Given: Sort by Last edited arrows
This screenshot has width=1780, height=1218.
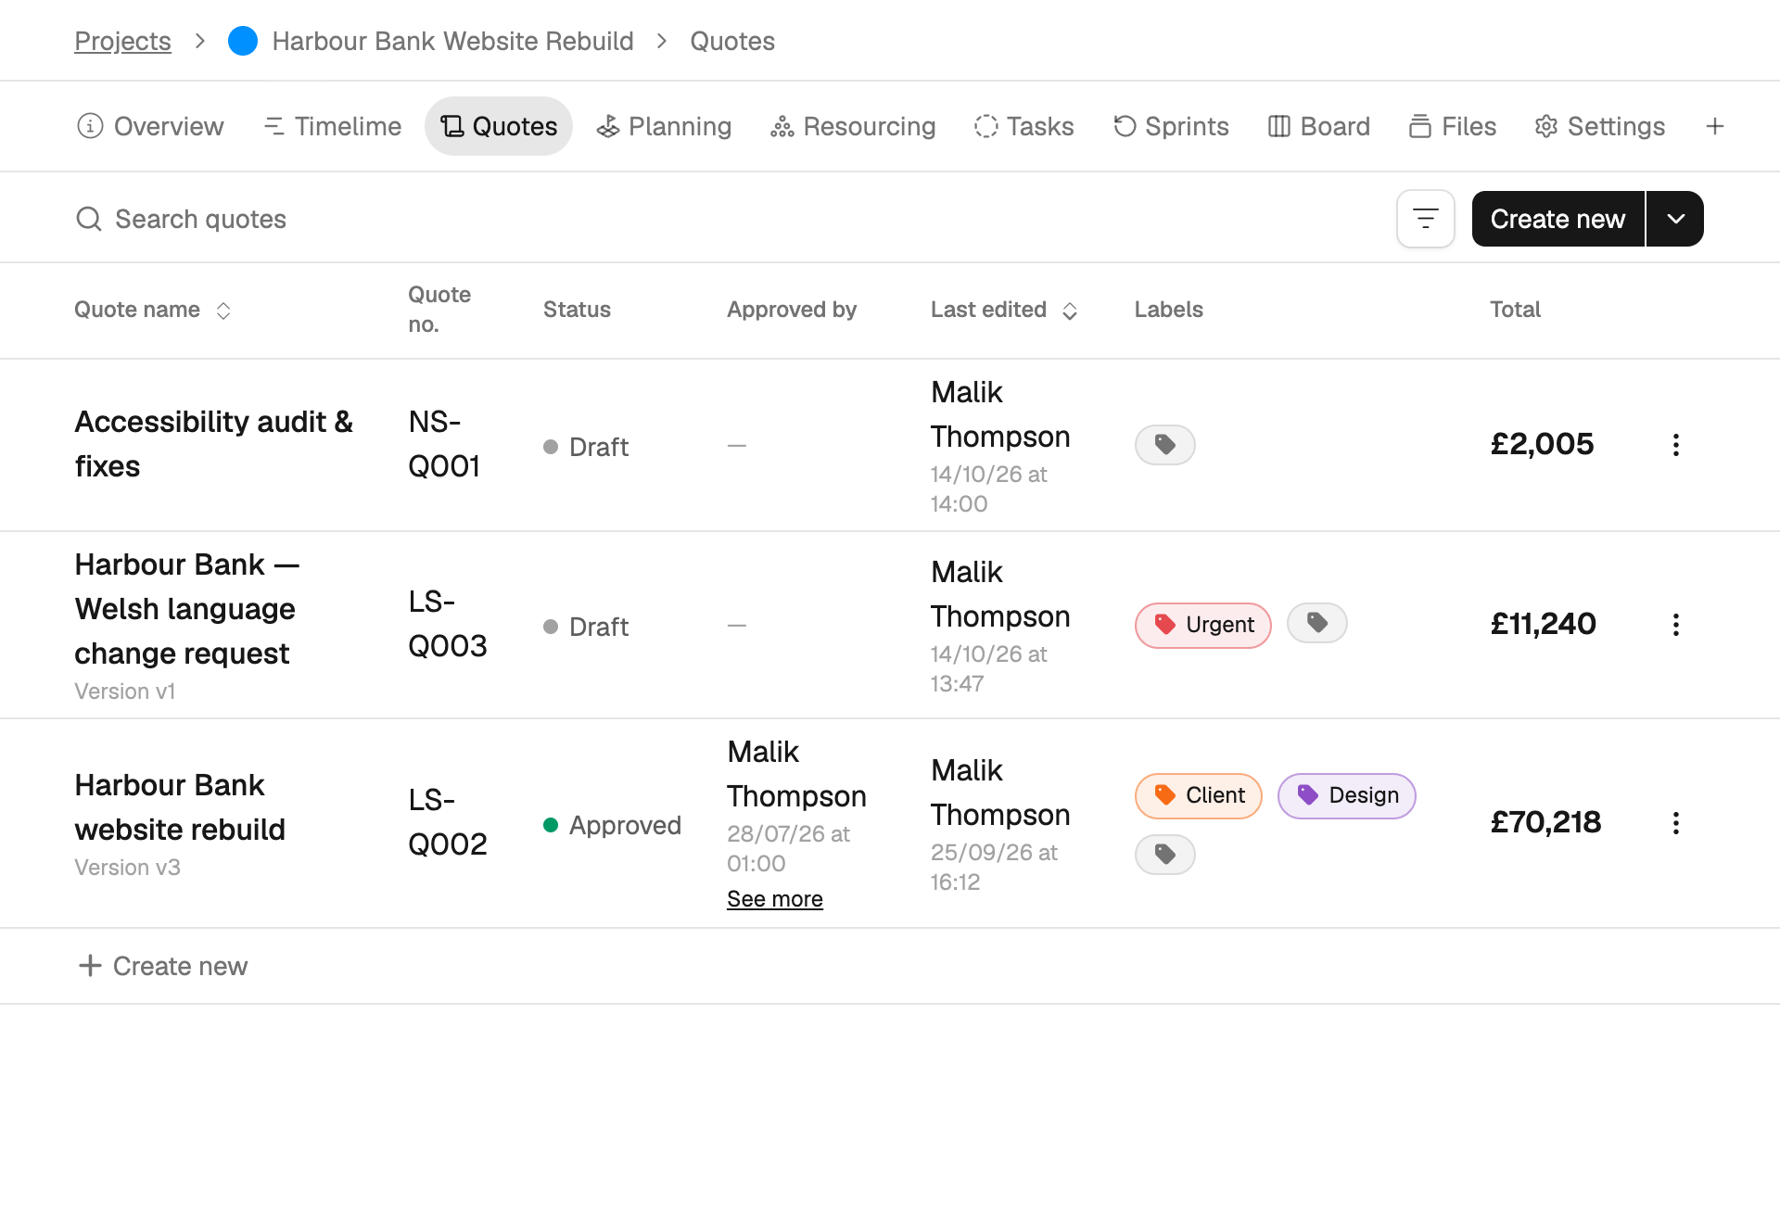Looking at the screenshot, I should 1070,311.
